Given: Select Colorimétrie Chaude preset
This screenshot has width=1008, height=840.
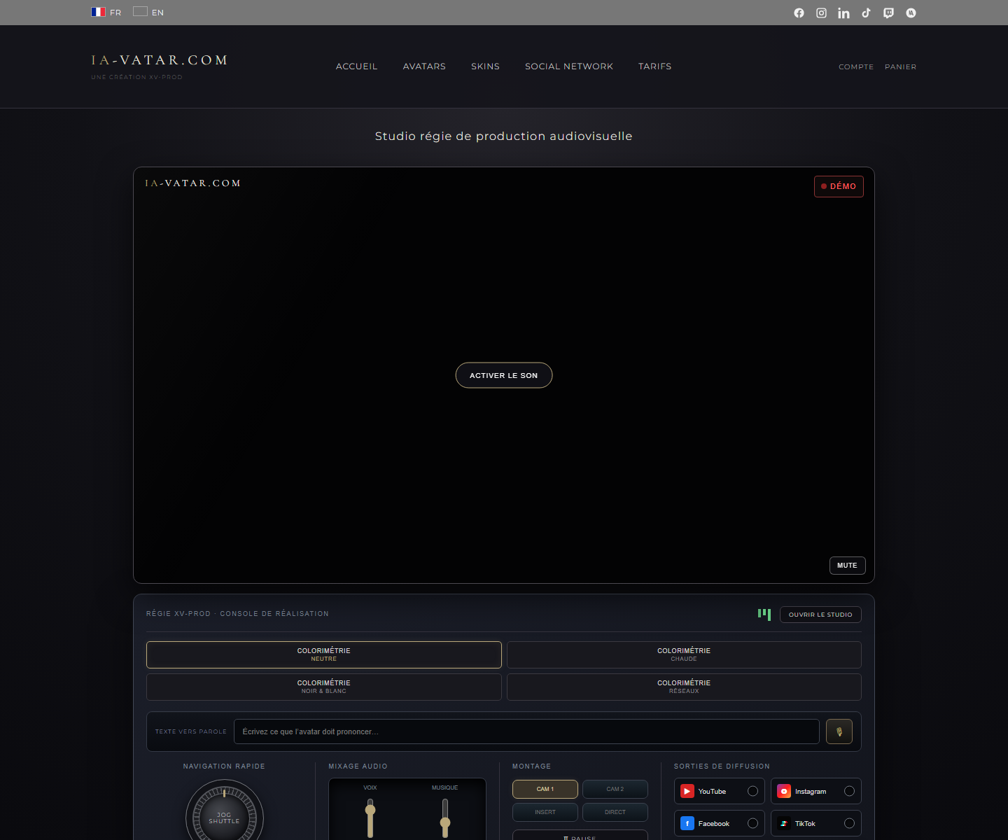Looking at the screenshot, I should [684, 654].
